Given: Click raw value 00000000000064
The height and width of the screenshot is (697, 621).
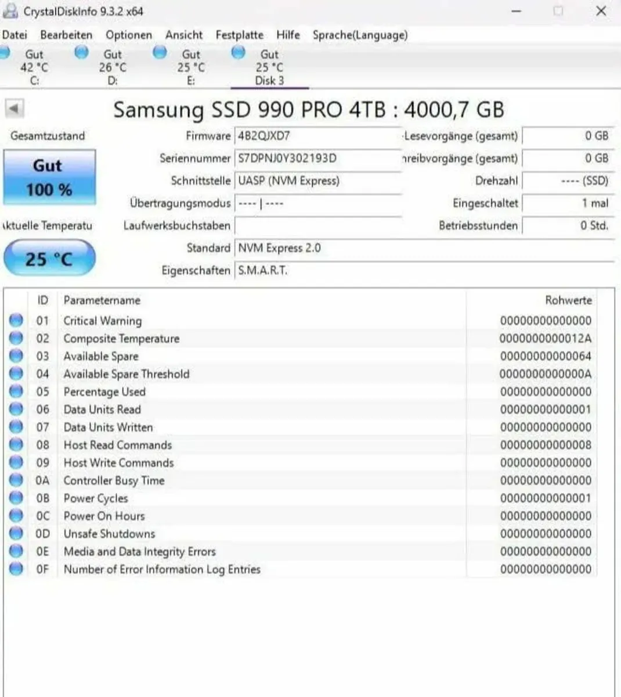Looking at the screenshot, I should pyautogui.click(x=546, y=356).
